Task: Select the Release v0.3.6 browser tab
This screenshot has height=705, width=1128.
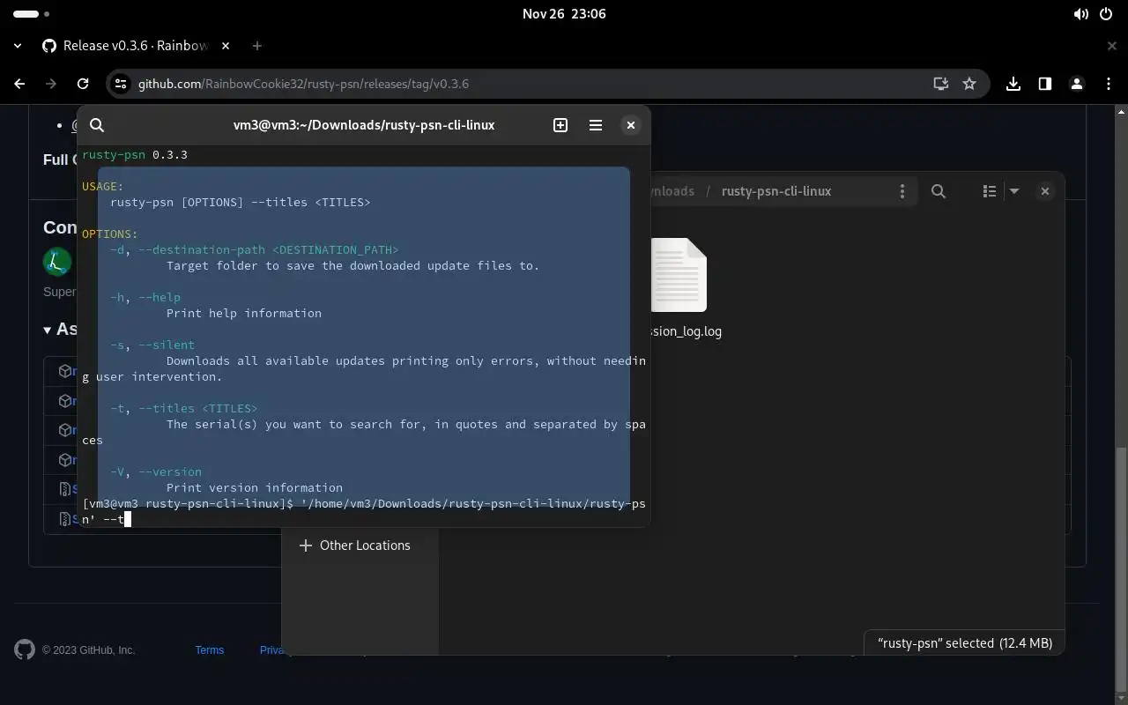Action: pyautogui.click(x=134, y=46)
